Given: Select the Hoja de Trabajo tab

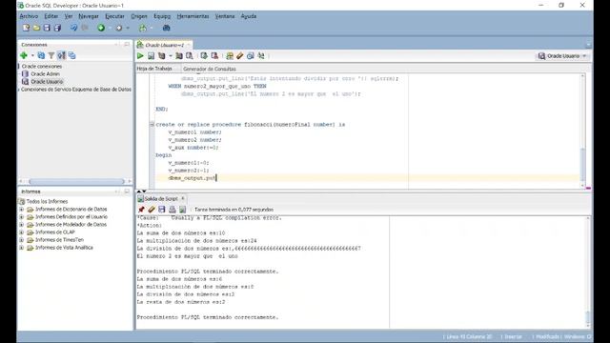Looking at the screenshot, I should click(x=154, y=69).
